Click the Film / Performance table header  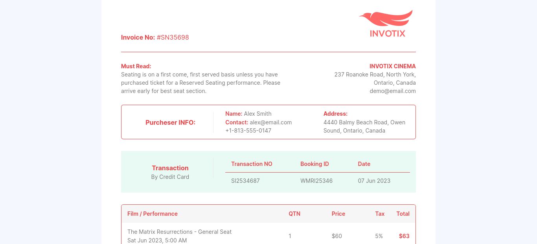153,214
